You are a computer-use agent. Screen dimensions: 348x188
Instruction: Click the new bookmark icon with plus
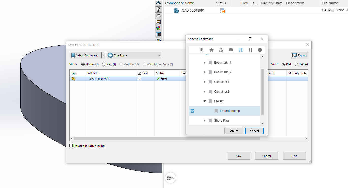click(x=202, y=50)
